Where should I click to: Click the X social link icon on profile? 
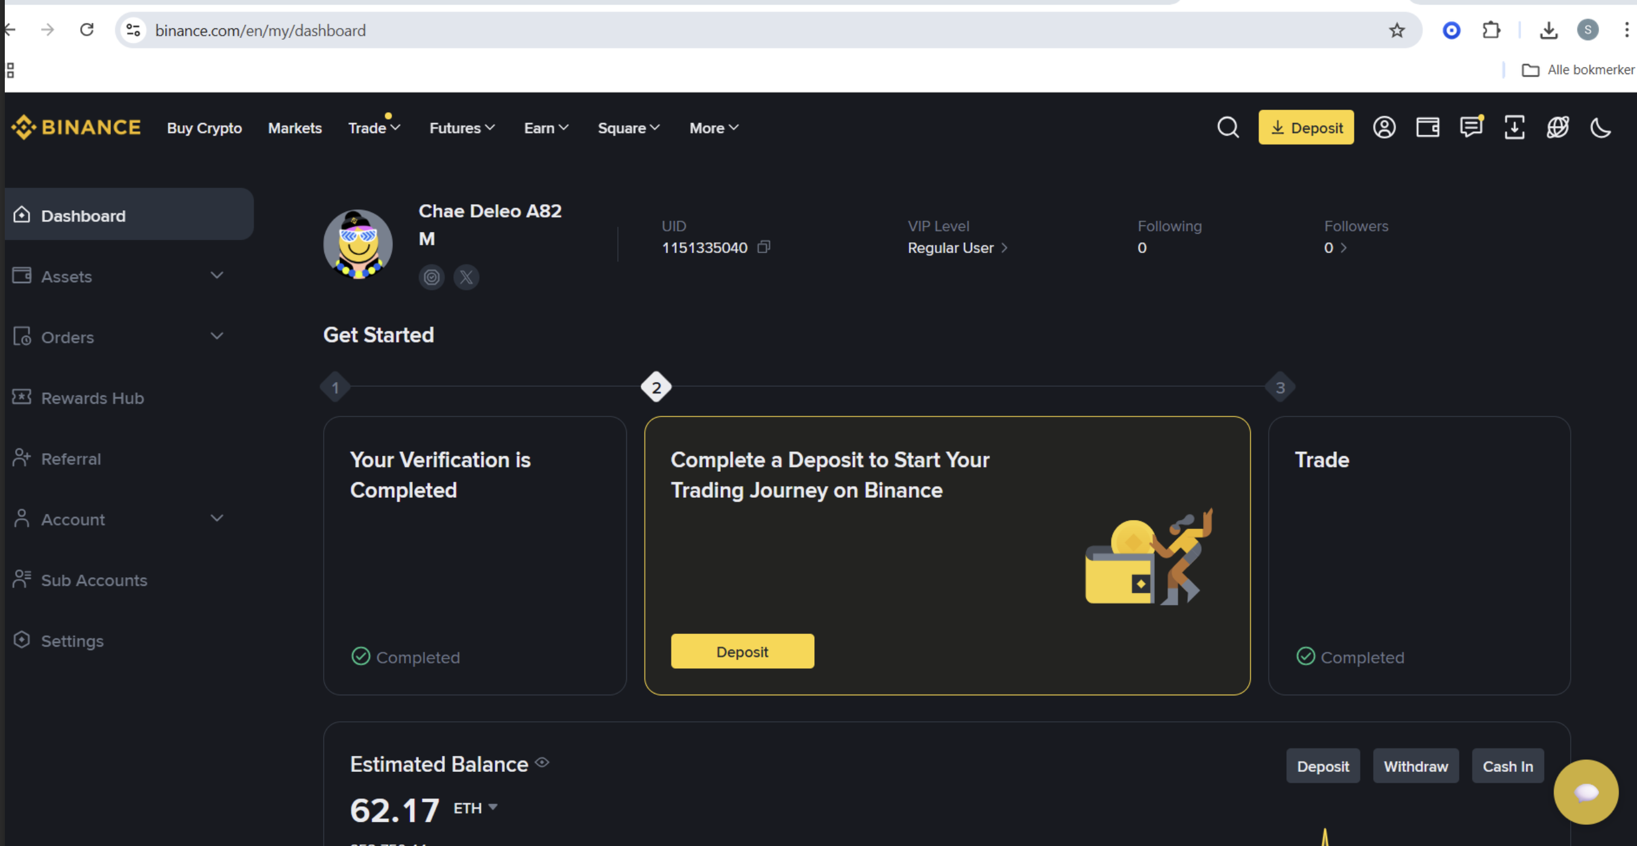[467, 277]
